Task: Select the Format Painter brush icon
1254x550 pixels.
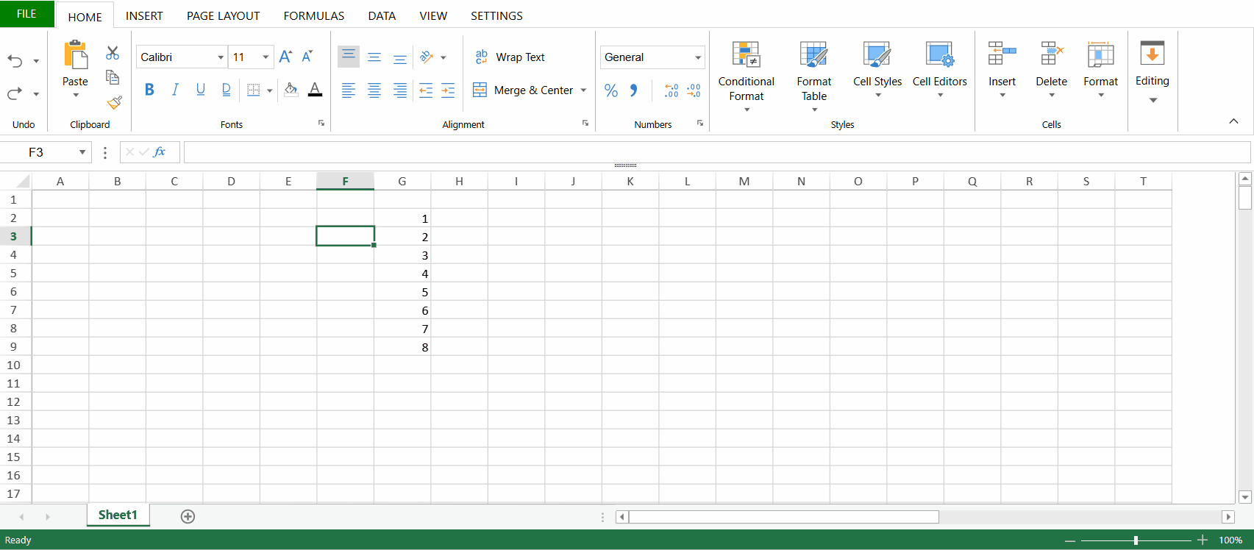Action: click(114, 102)
